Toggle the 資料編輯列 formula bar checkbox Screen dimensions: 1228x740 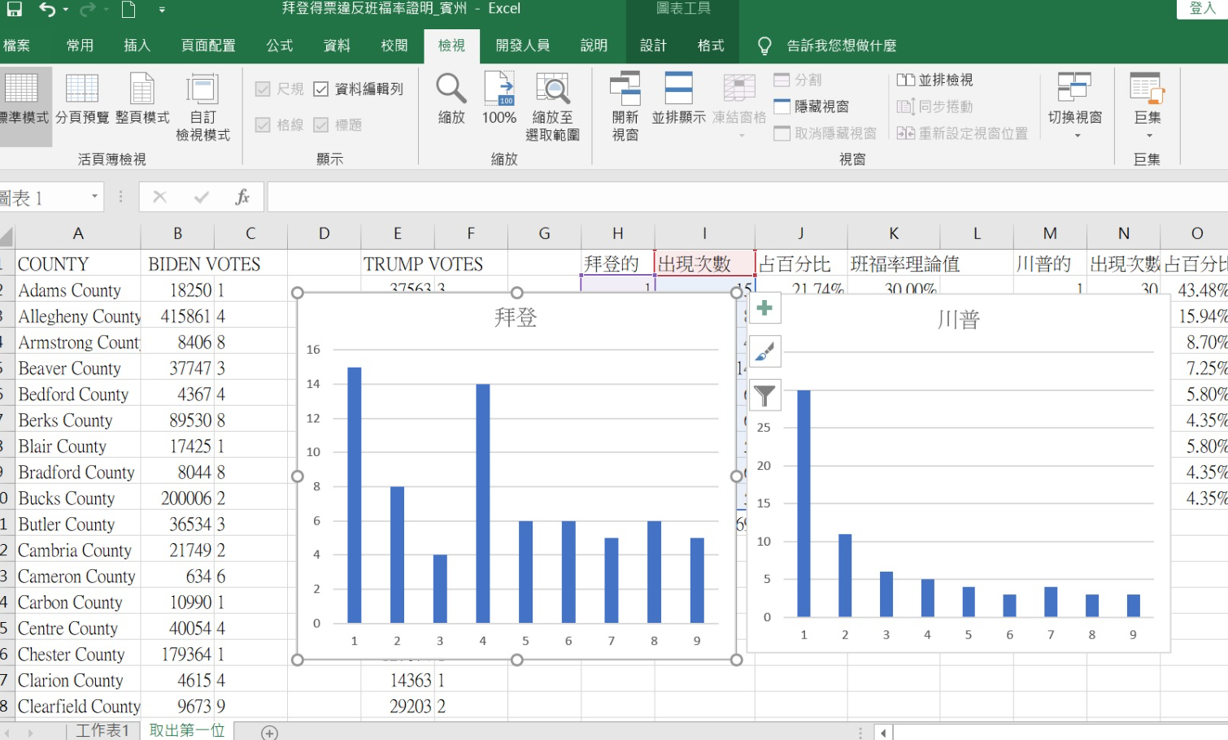pos(321,89)
